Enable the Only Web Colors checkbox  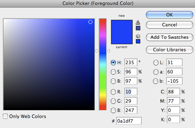[5, 116]
